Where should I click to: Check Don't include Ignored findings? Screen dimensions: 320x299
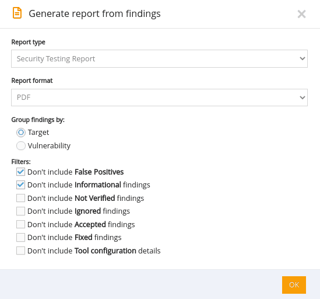pos(20,211)
